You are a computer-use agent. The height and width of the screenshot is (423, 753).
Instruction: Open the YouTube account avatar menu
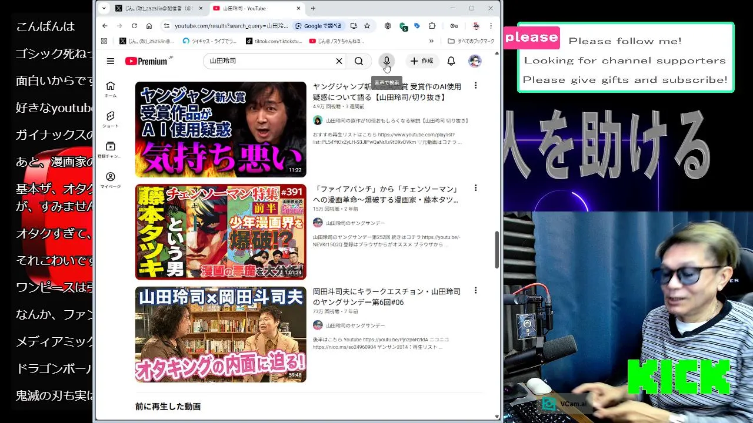point(475,61)
